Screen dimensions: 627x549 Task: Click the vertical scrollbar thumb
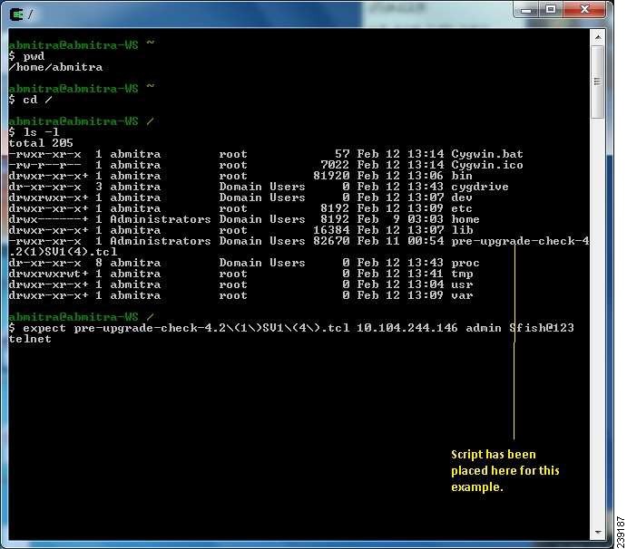pos(598,82)
